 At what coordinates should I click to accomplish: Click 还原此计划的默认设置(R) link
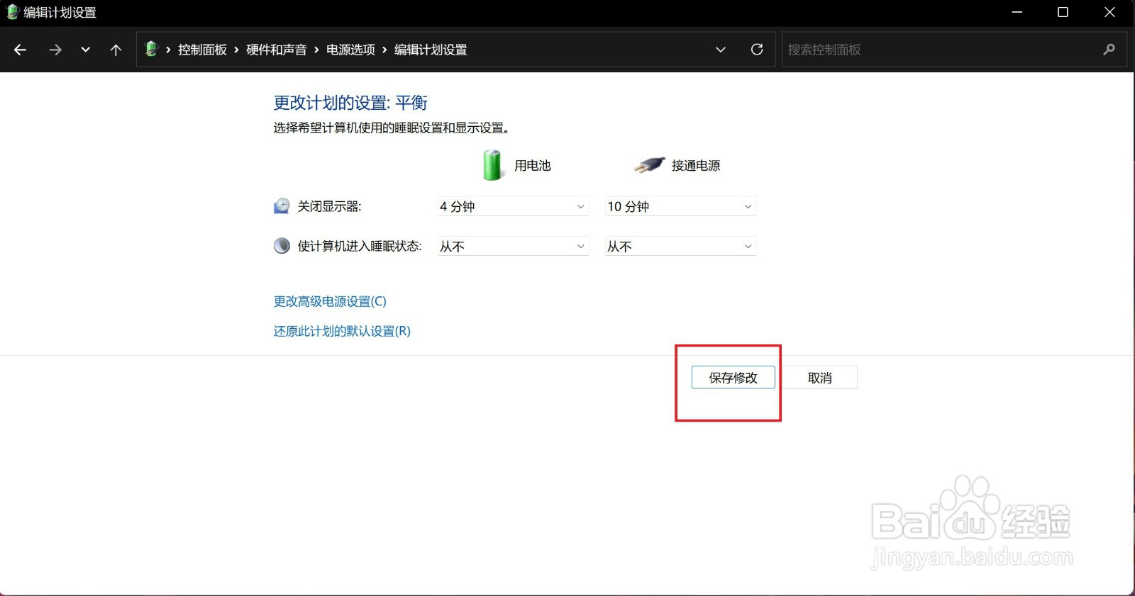click(x=342, y=331)
